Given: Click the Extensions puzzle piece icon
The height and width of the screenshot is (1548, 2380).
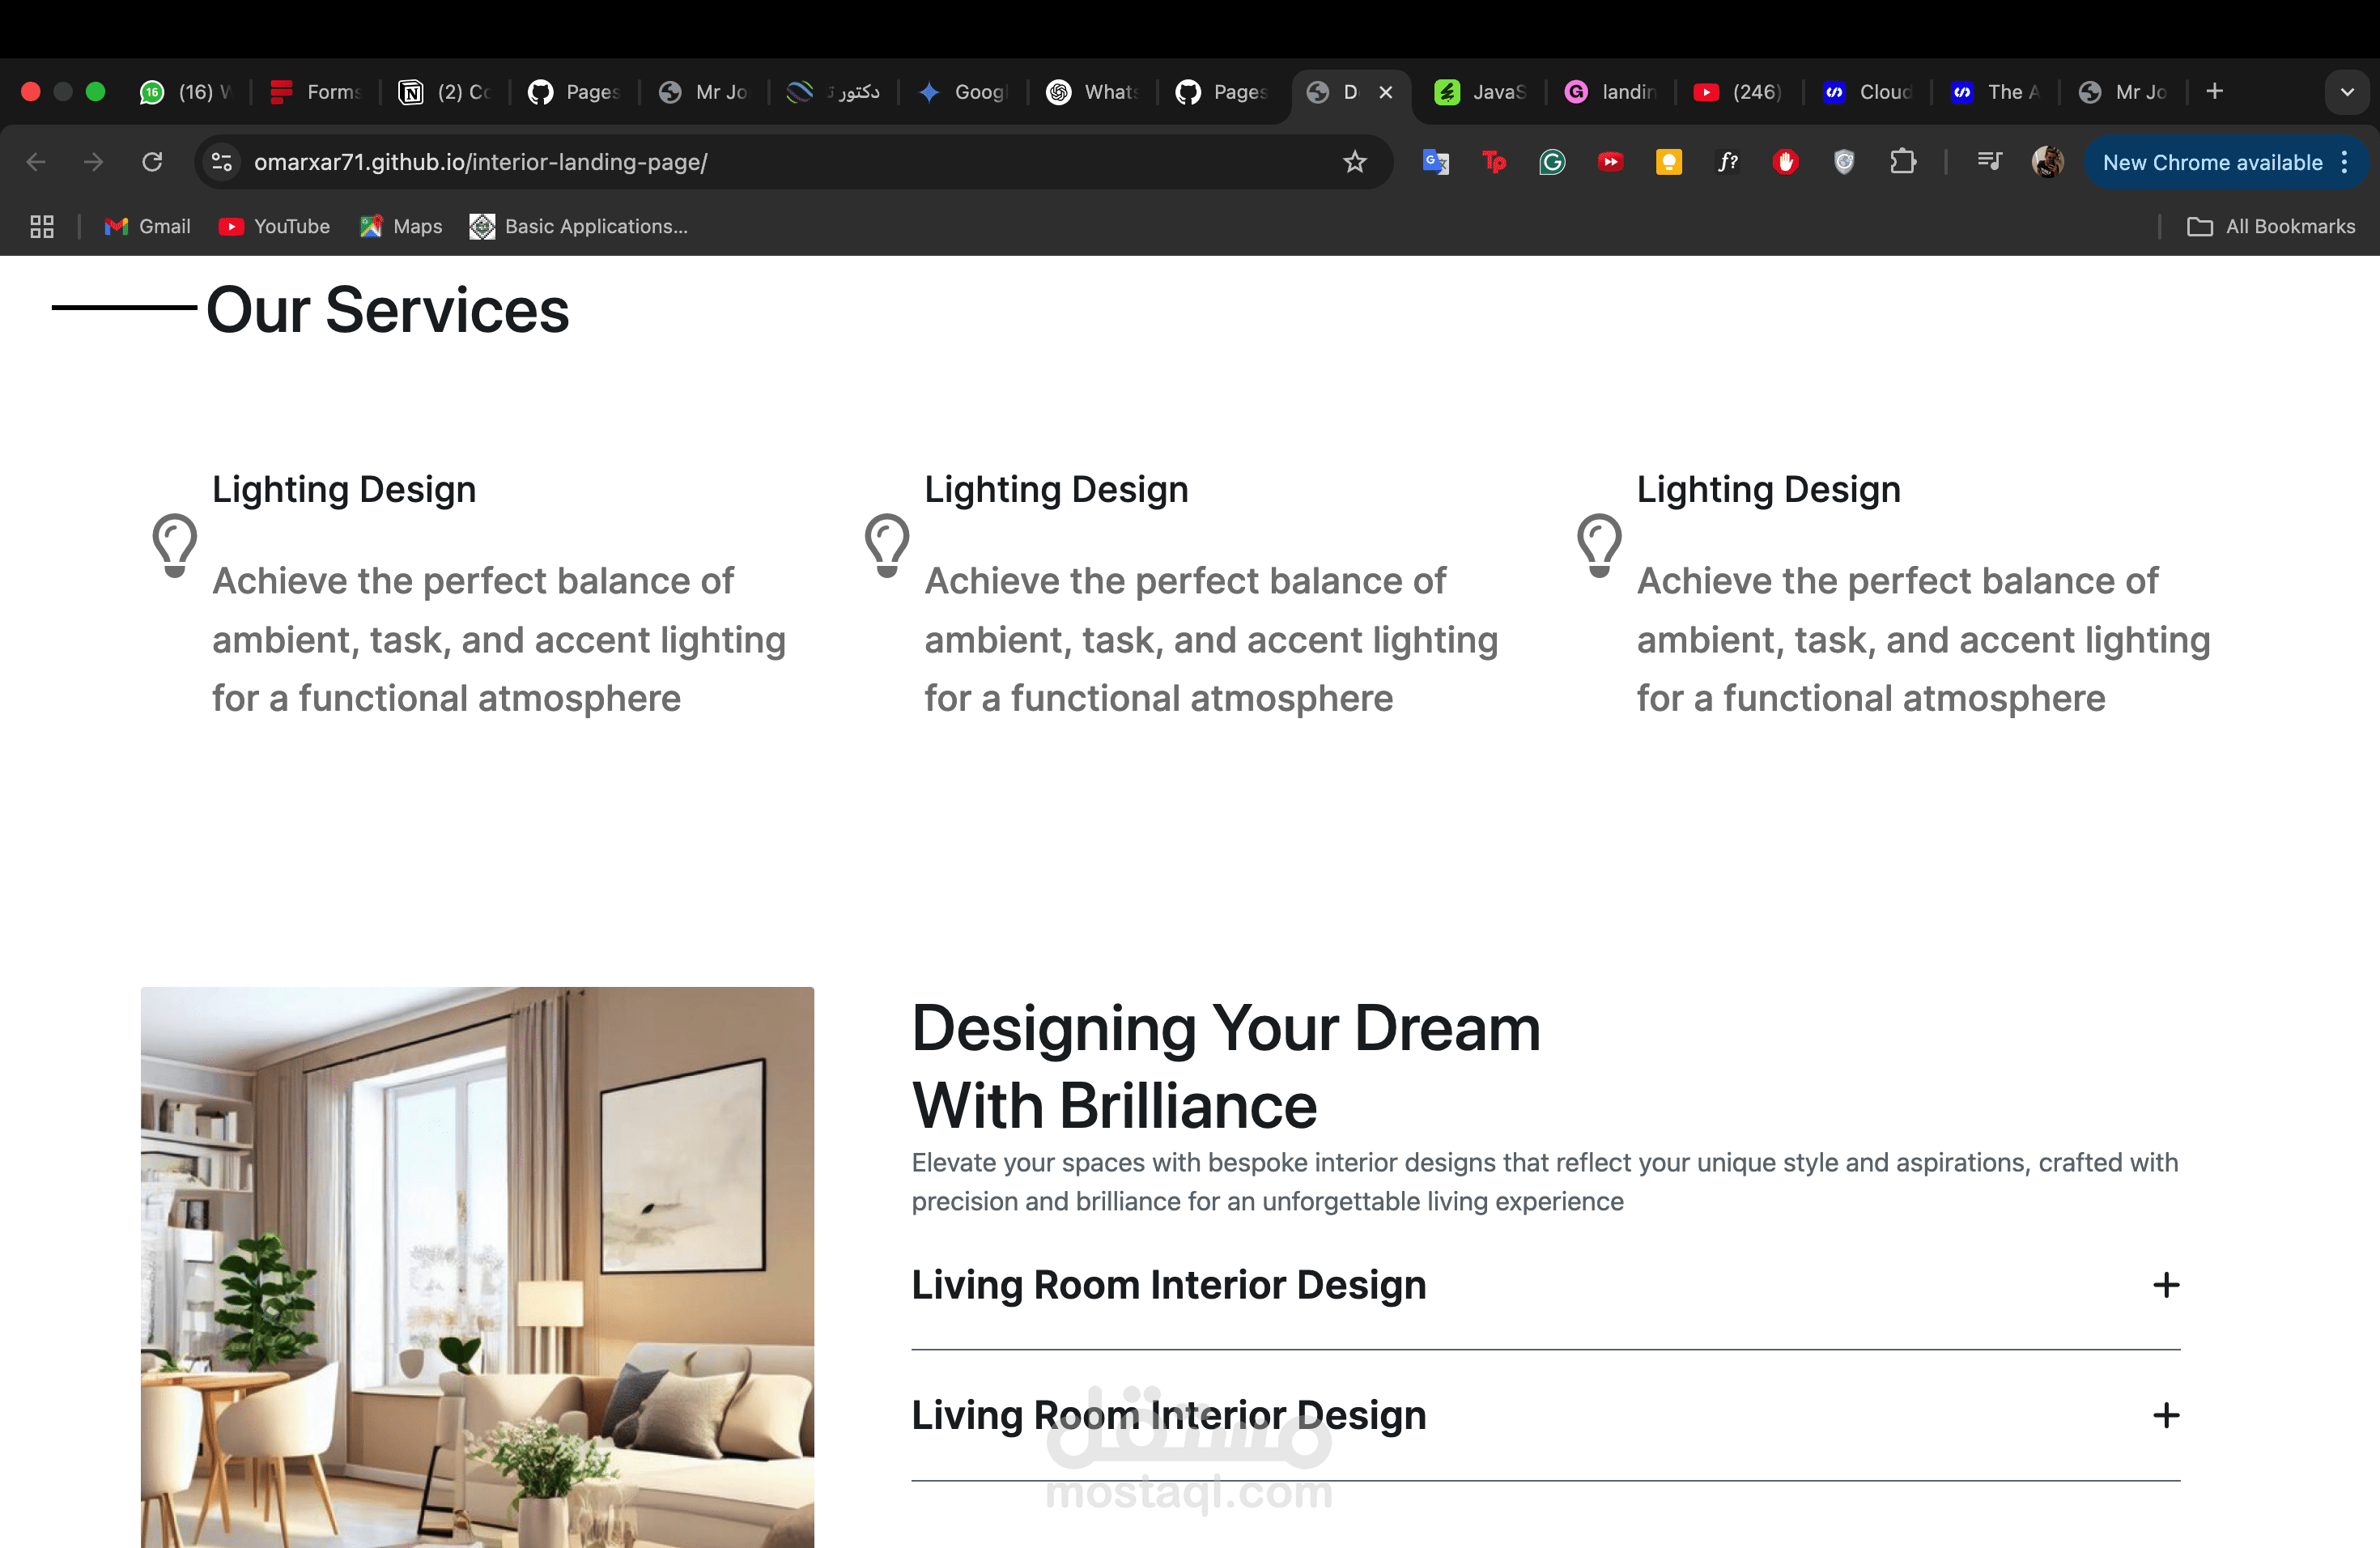Looking at the screenshot, I should click(1903, 162).
